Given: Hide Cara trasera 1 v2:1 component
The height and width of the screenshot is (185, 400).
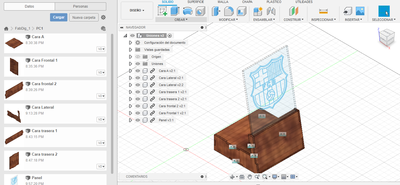Looking at the screenshot, I should coord(137,92).
